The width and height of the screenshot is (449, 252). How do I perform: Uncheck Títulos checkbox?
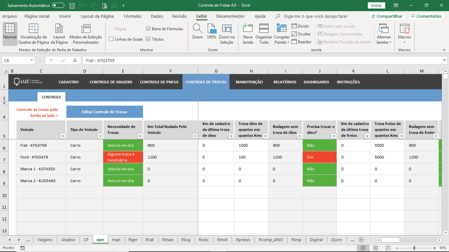pyautogui.click(x=148, y=39)
